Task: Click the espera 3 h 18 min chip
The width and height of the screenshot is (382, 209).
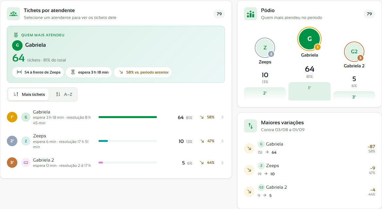Action: click(89, 72)
